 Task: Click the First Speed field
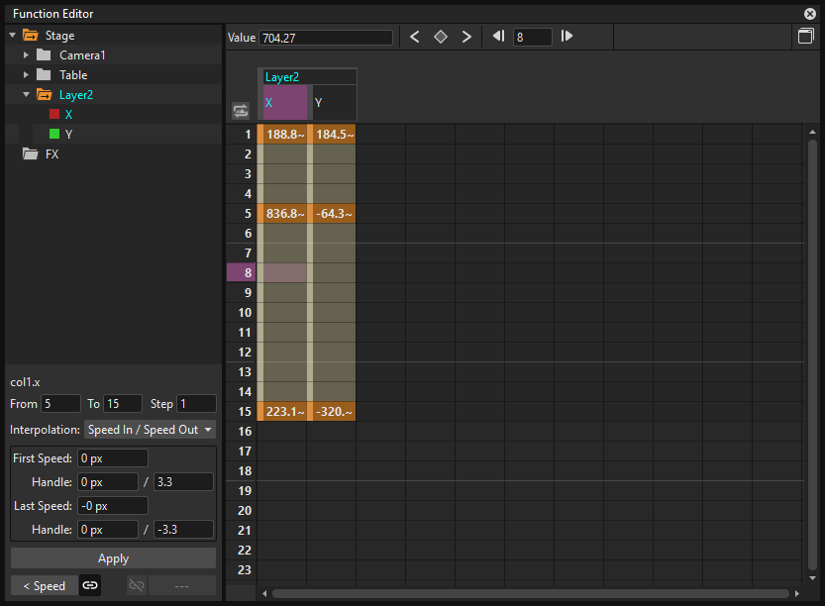pyautogui.click(x=113, y=458)
